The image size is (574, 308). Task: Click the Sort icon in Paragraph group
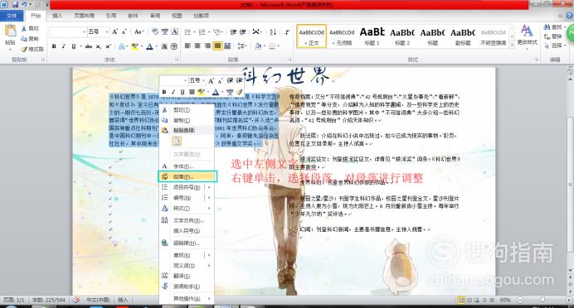pos(273,32)
